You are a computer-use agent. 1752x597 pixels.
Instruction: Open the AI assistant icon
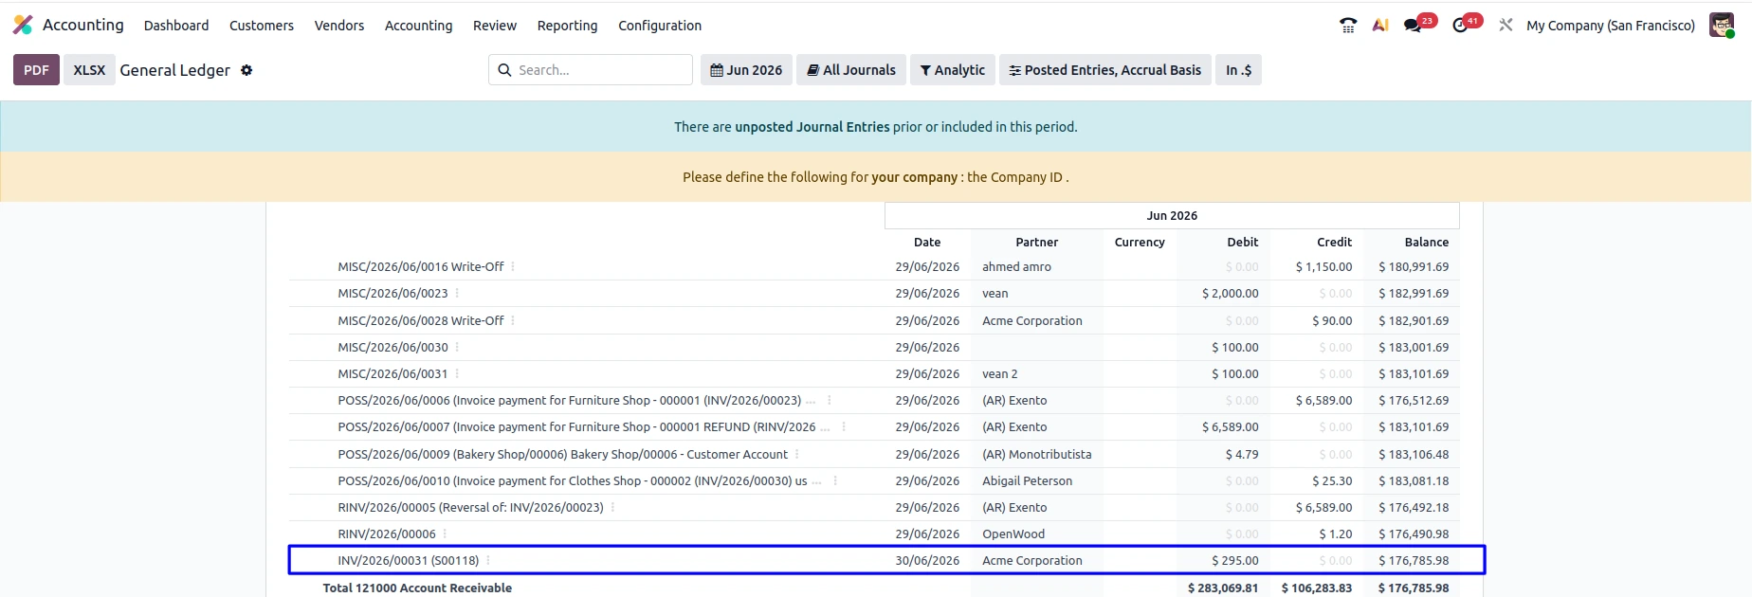1380,26
